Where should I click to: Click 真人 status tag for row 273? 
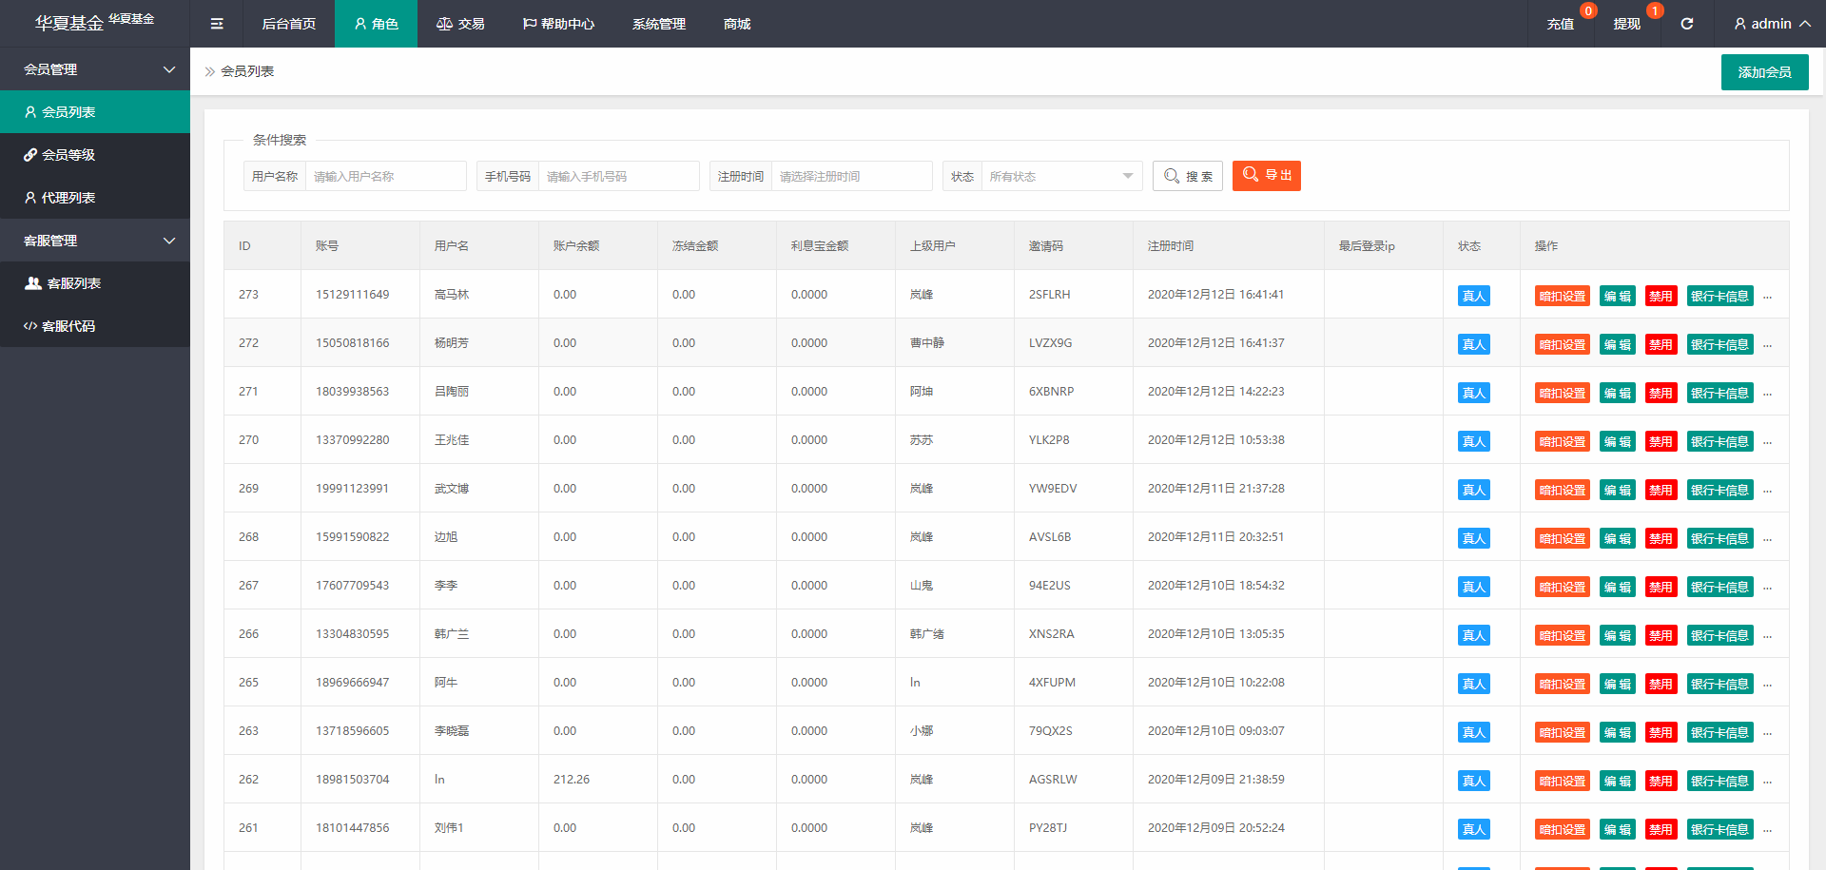pyautogui.click(x=1473, y=297)
